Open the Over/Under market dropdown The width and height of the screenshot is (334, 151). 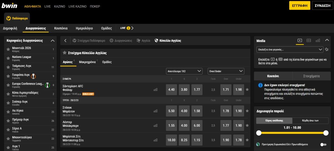point(226,71)
